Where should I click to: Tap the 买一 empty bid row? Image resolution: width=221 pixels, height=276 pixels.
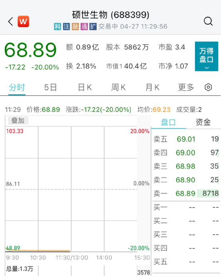coord(186,208)
